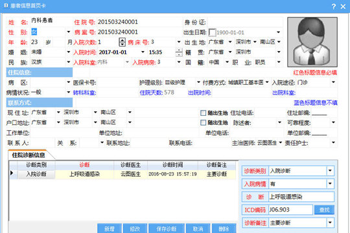Open the 入院时间 date dropdown

pos(143,52)
